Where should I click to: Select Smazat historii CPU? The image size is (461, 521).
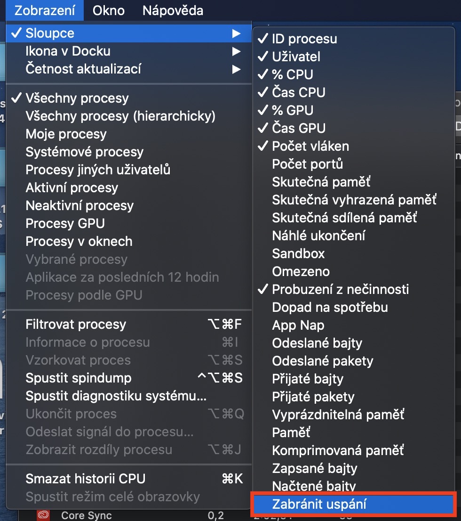pos(85,479)
